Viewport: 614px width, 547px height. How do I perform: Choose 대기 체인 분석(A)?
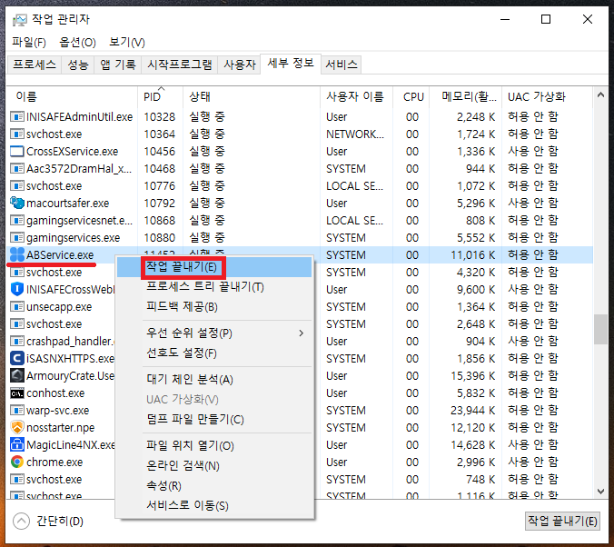pos(214,379)
